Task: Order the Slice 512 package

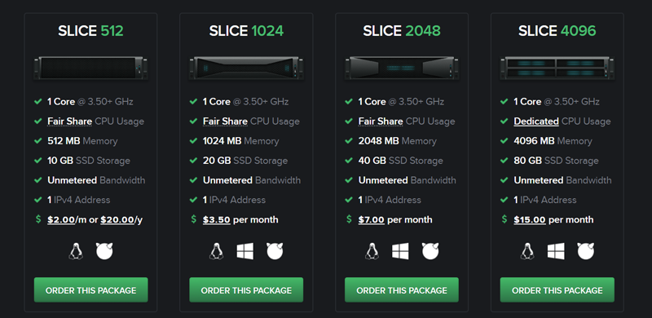Action: click(90, 289)
